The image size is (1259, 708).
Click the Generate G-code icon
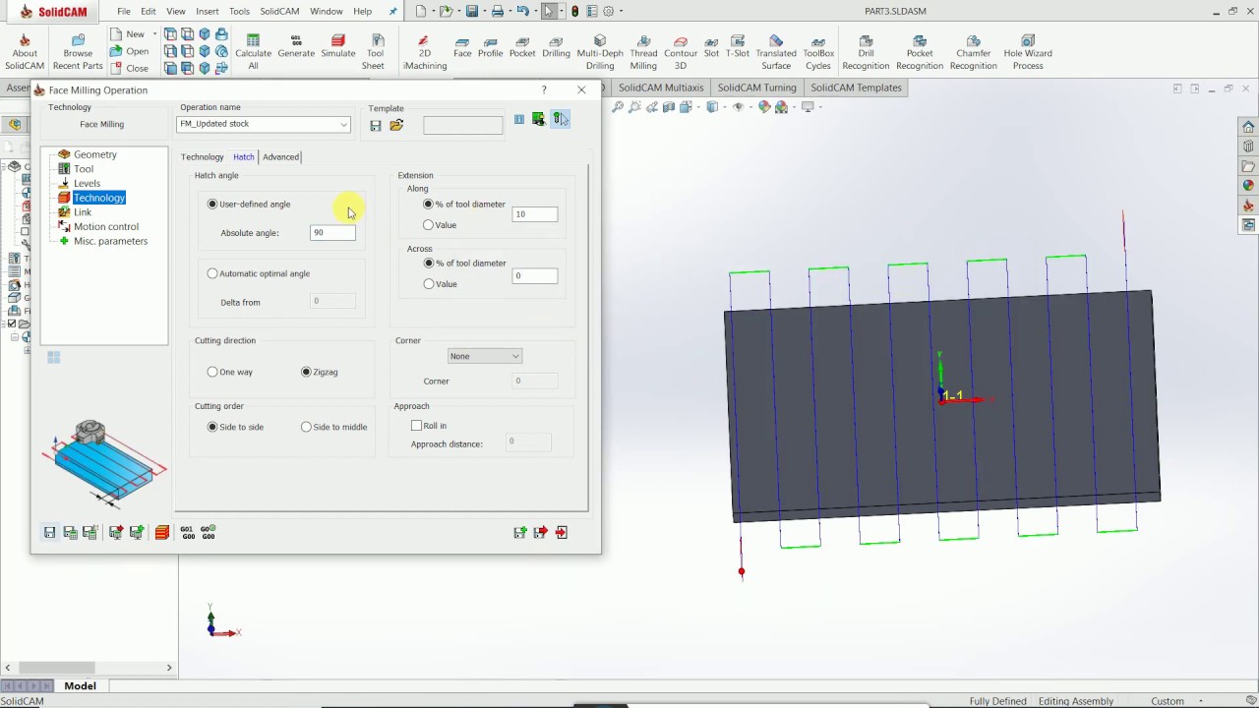[296, 46]
